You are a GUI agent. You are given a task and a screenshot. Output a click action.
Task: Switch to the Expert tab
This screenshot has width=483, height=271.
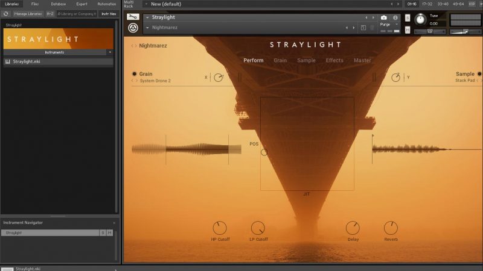coord(82,4)
